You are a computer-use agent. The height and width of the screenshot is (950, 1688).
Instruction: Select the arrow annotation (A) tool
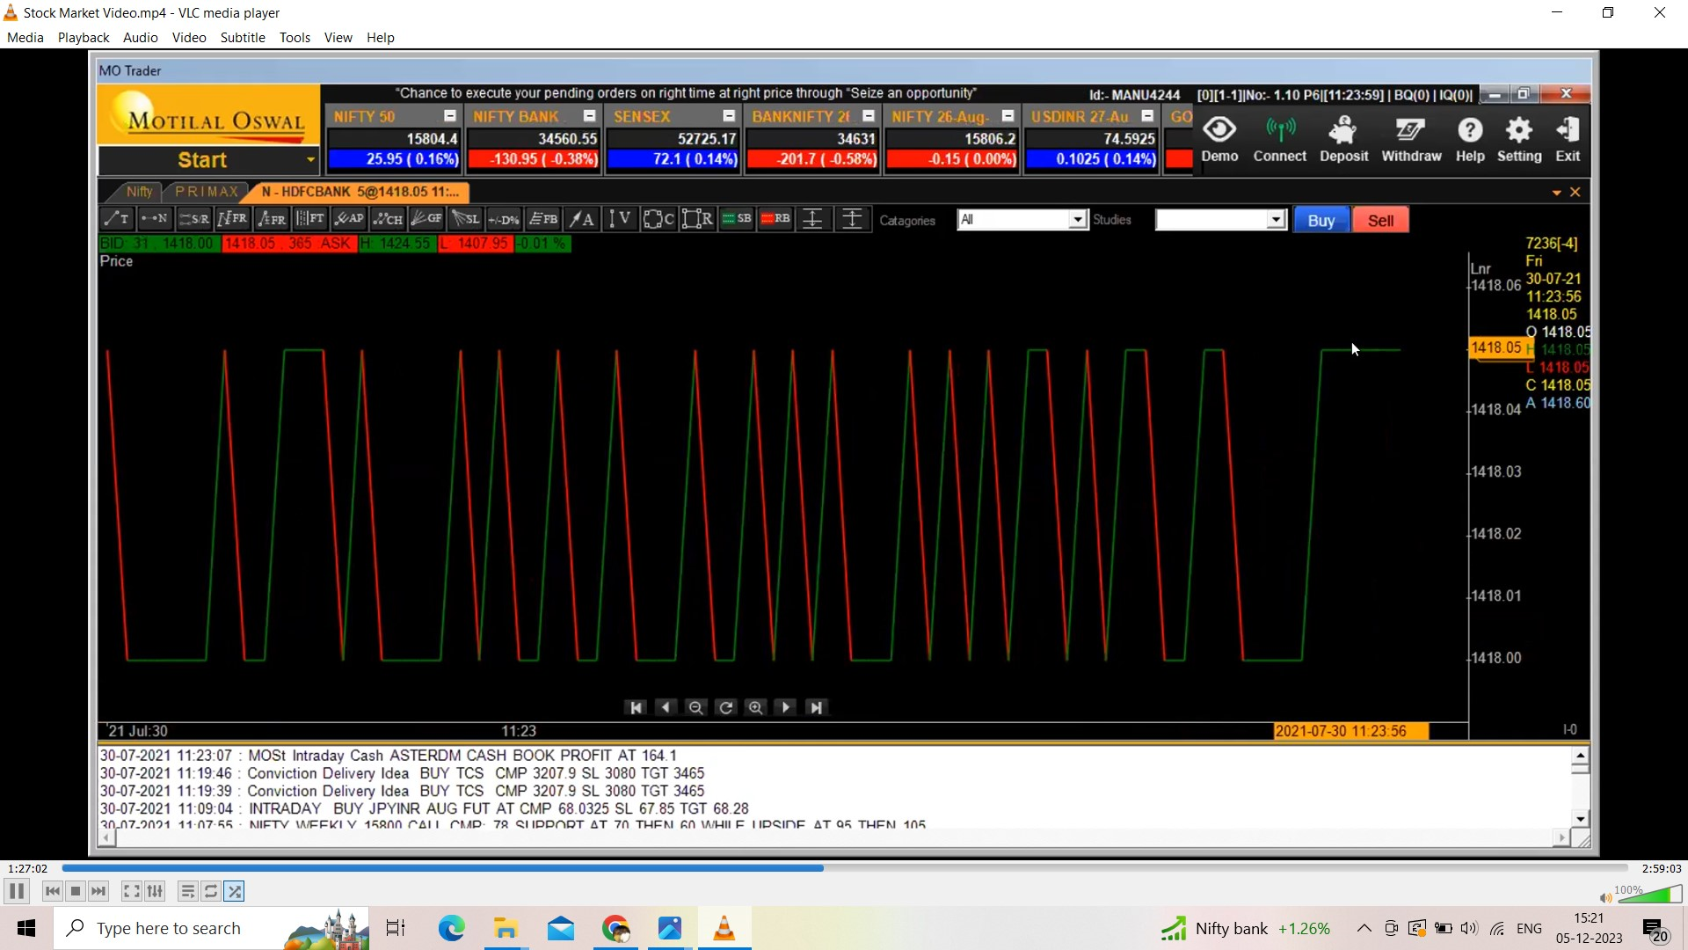pos(582,219)
